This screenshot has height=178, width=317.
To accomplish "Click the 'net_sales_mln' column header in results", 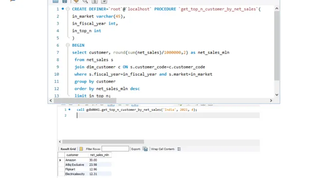I will click(99, 155).
